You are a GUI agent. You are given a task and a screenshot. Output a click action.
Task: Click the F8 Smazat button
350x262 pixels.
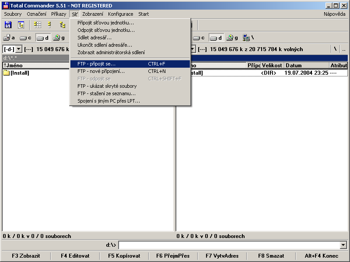pos(271,256)
